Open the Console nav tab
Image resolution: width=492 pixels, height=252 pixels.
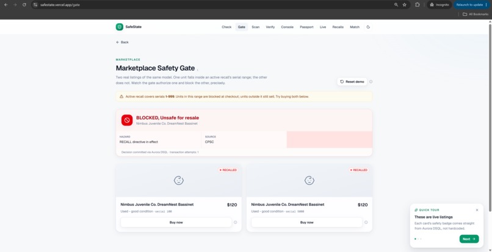click(287, 27)
